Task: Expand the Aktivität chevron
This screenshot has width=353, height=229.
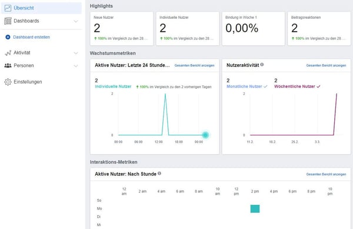Action: point(76,53)
